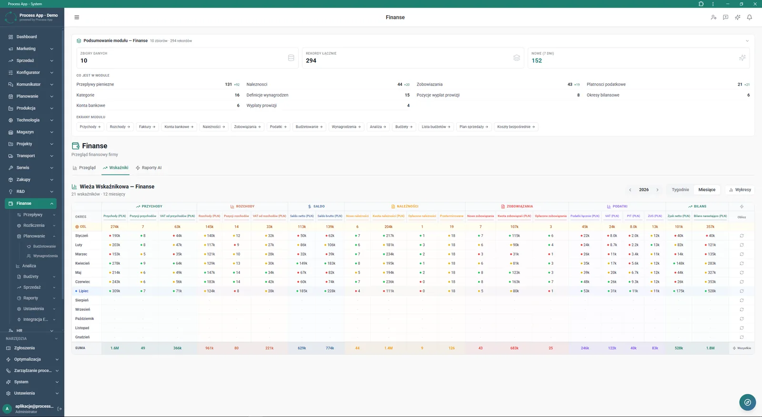Toggle the hamburger sidebar menu
The image size is (762, 417).
coord(77,17)
